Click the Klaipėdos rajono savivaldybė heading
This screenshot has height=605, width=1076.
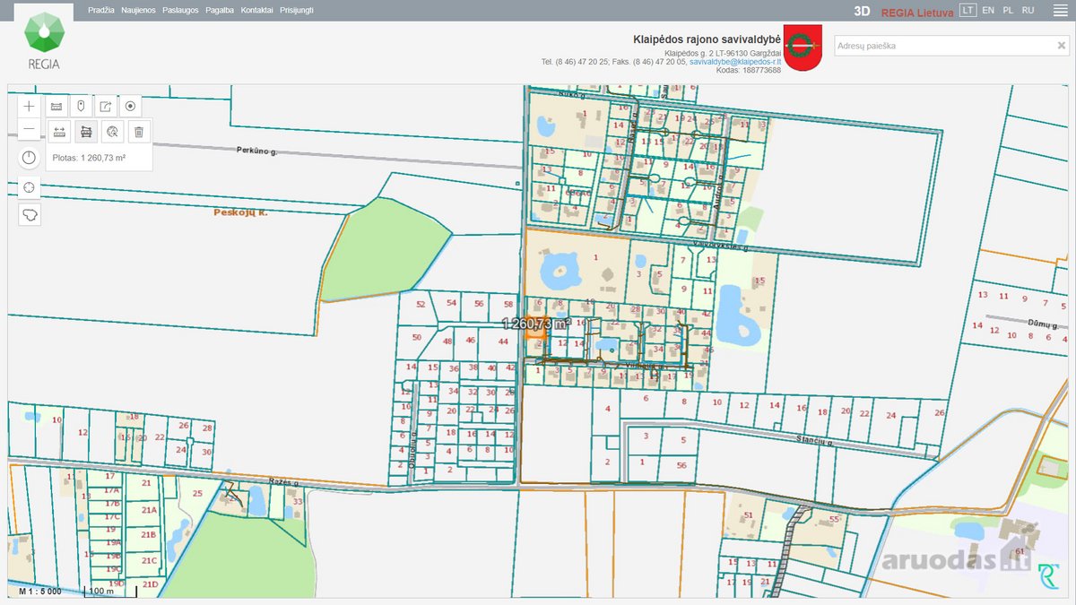click(707, 39)
